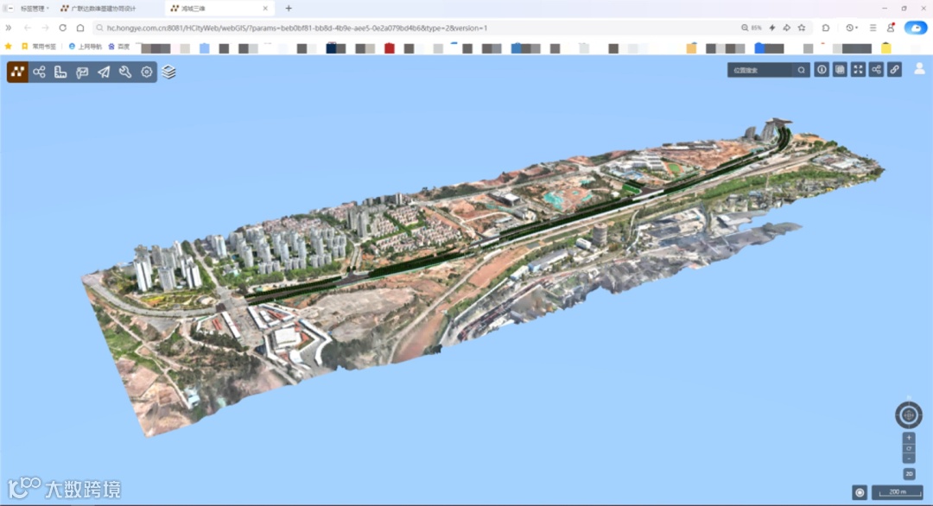Go forward in the browser
This screenshot has height=506, width=933.
point(45,28)
